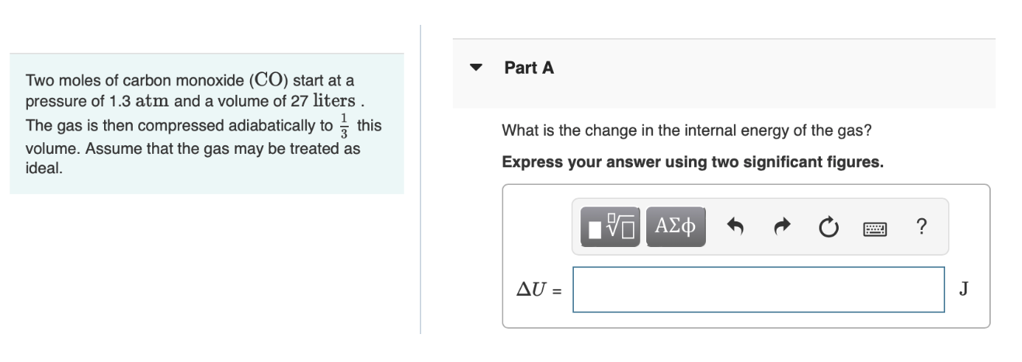Viewport: 1022px width, 362px height.
Task: Click the one-third fraction in problem
Action: [x=346, y=126]
